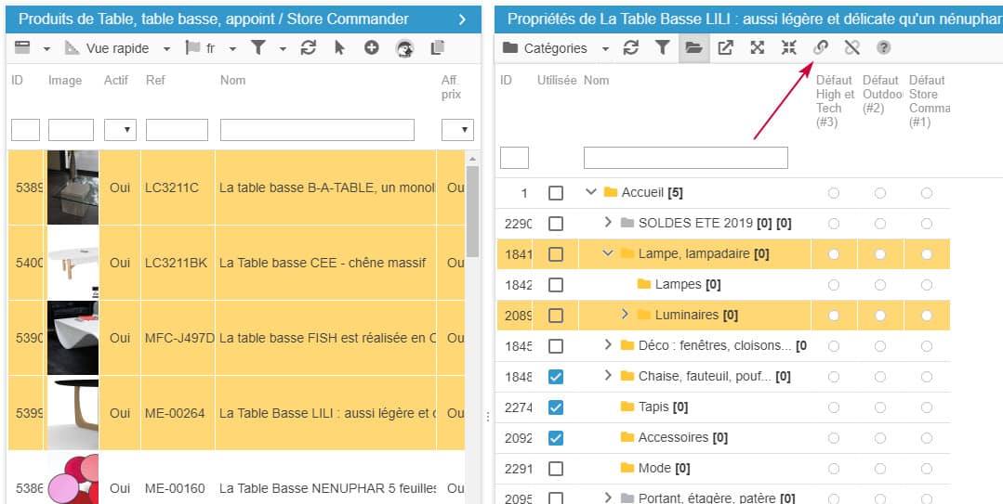Select first default radio for Lampes row
The image size is (1003, 504).
tap(834, 285)
